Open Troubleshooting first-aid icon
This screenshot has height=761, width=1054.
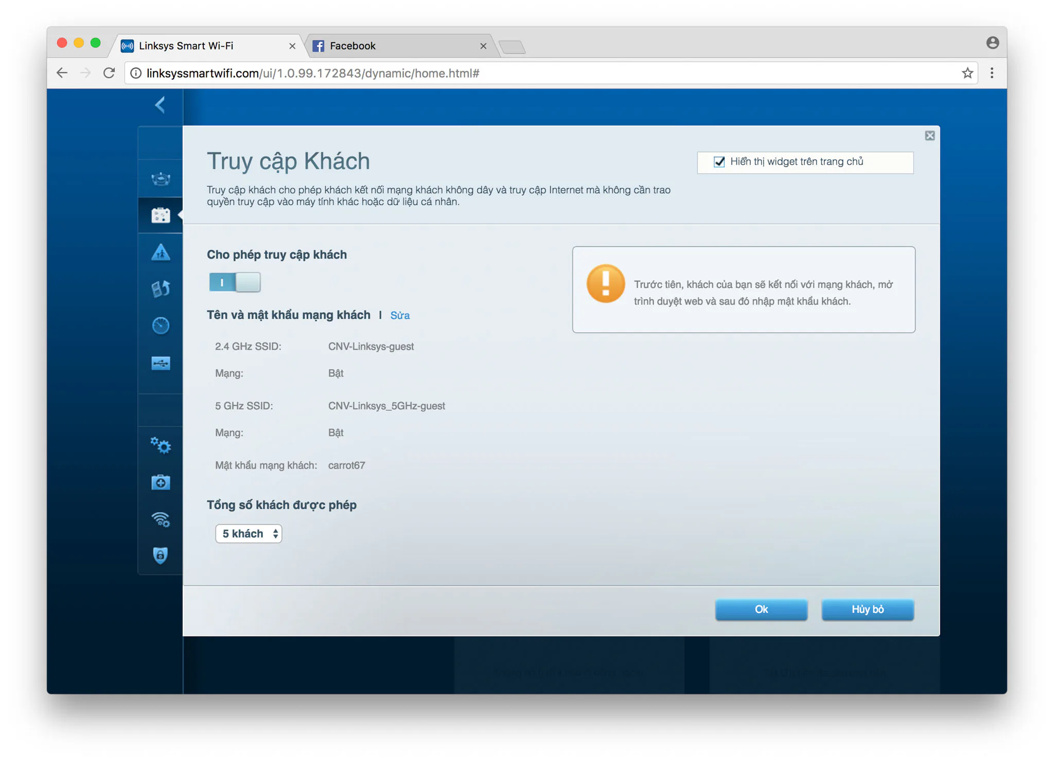click(161, 482)
